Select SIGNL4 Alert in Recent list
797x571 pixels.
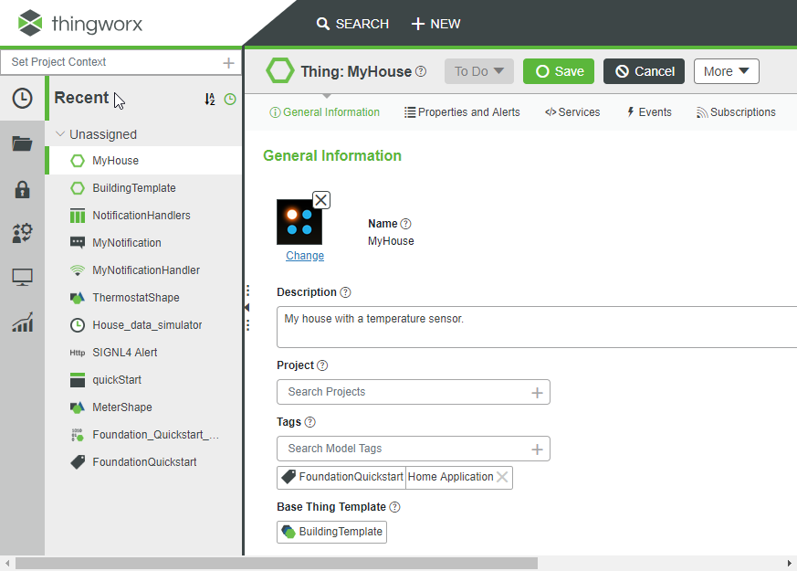144,353
